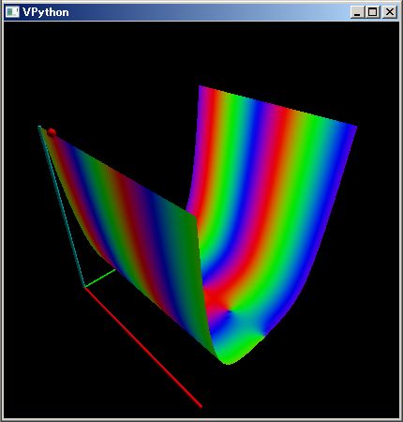Click the far end tip of the red axis

pyautogui.click(x=201, y=406)
